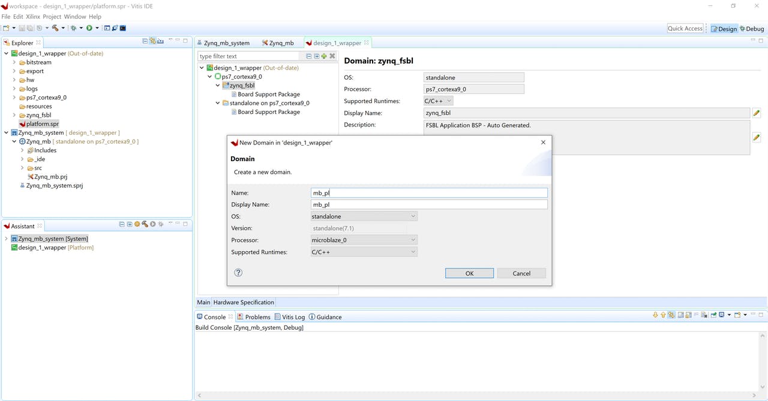Click the help question mark in dialog
Image resolution: width=768 pixels, height=401 pixels.
(x=238, y=273)
